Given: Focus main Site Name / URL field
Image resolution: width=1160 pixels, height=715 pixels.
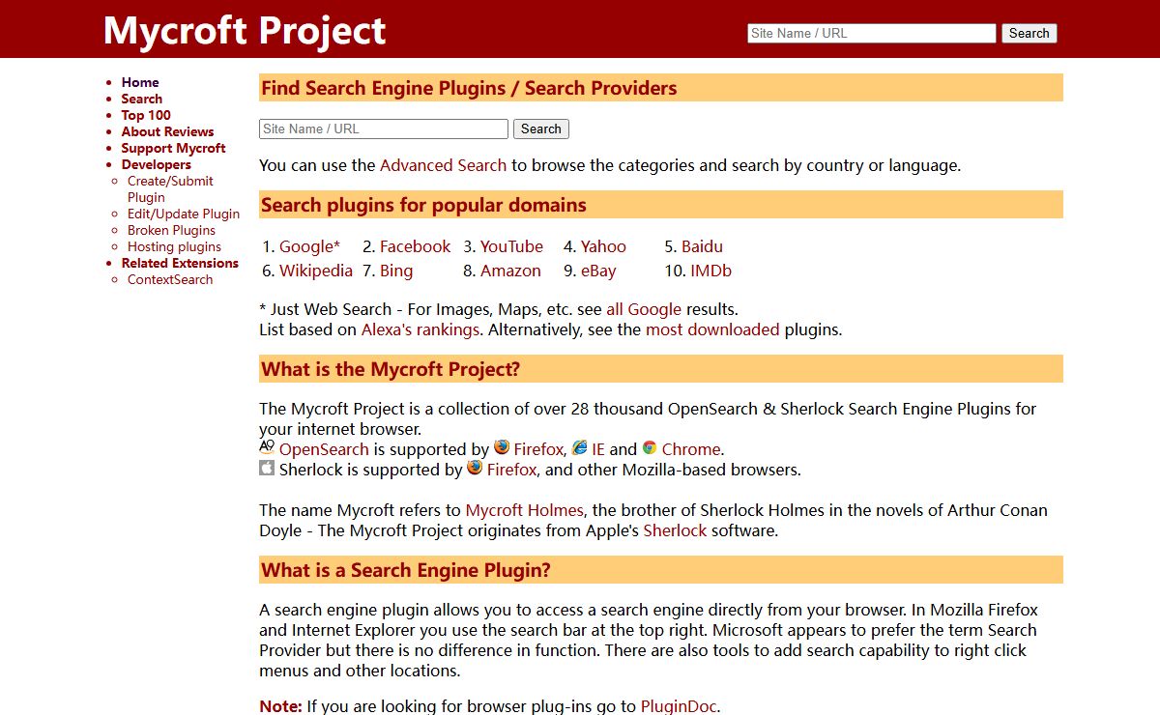Looking at the screenshot, I should tap(384, 129).
